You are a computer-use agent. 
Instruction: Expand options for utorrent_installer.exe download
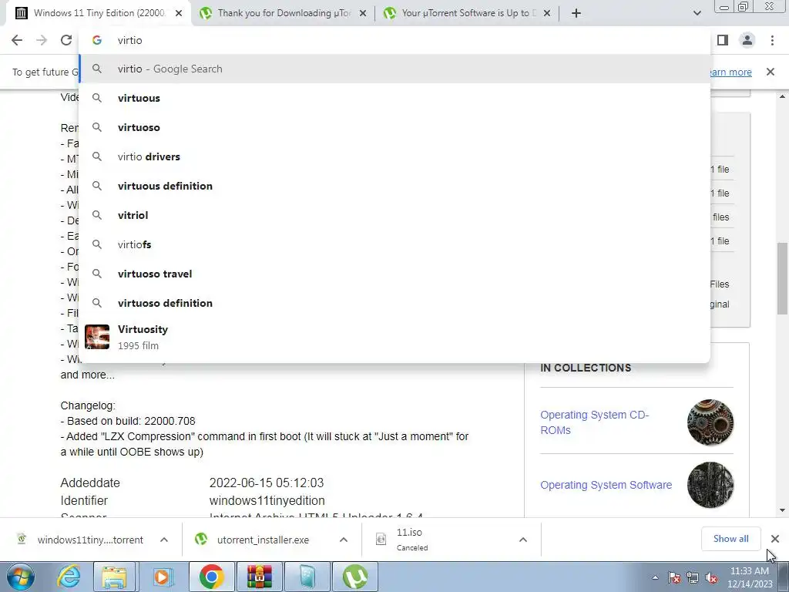(x=343, y=540)
